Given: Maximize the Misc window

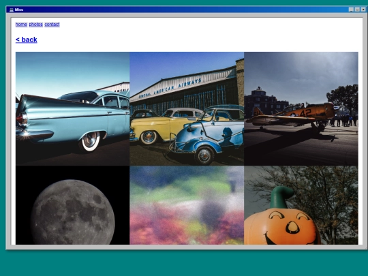Looking at the screenshot, I should [x=357, y=10].
